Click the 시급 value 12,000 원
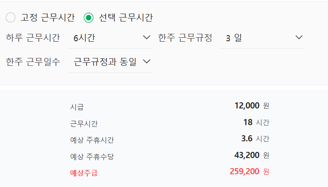This screenshot has width=328, height=187. pyautogui.click(x=252, y=106)
